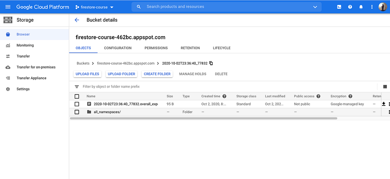Click the UPLOAD FOLDER button
The height and width of the screenshot is (179, 390).
tap(121, 74)
